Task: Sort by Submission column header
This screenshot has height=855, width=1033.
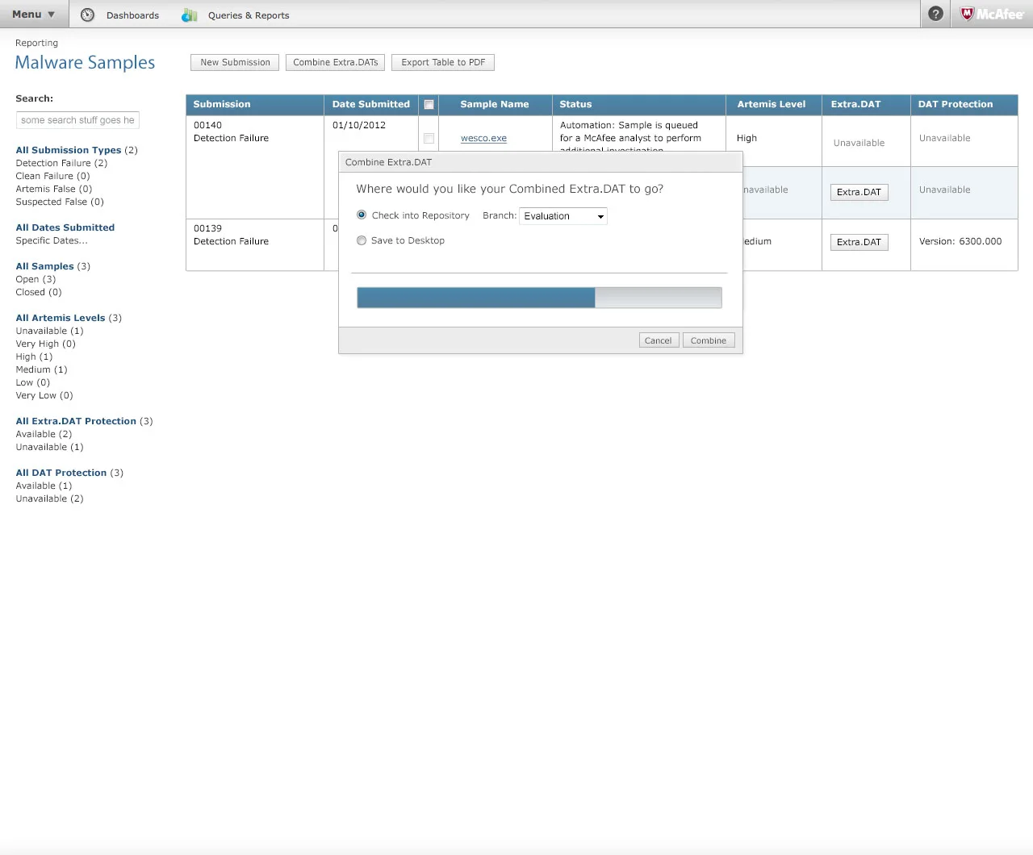Action: pyautogui.click(x=255, y=105)
